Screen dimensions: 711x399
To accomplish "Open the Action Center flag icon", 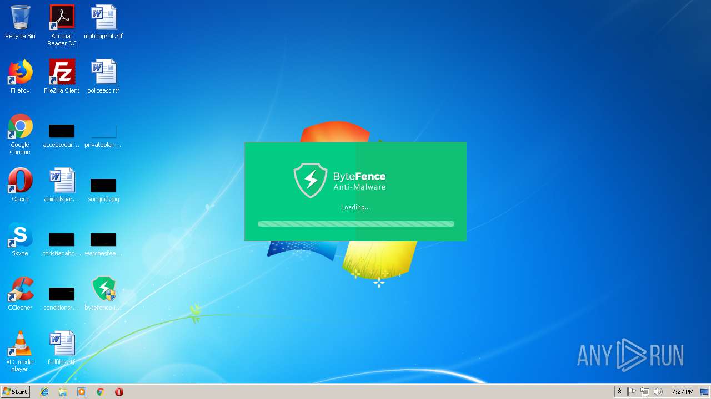I will coord(632,392).
